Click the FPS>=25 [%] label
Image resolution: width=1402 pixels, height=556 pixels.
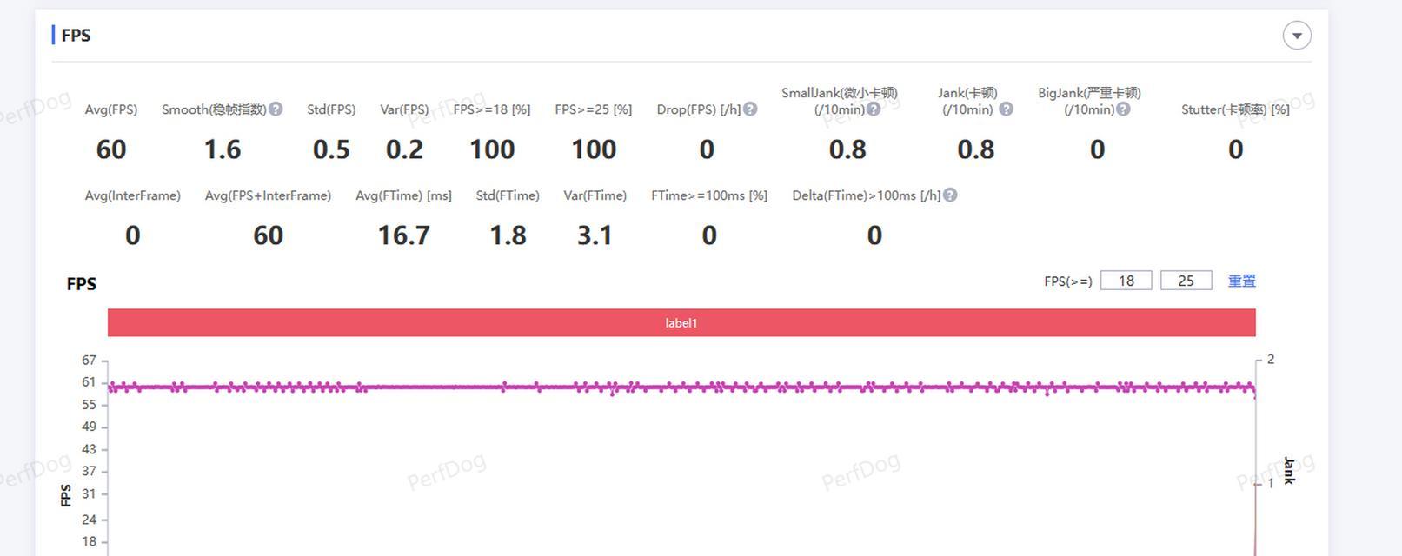tap(594, 109)
